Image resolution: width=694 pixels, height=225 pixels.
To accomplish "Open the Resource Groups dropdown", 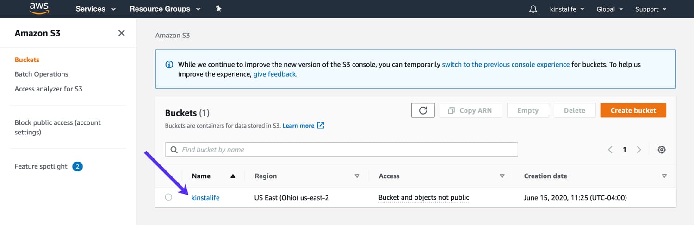I will click(x=165, y=9).
